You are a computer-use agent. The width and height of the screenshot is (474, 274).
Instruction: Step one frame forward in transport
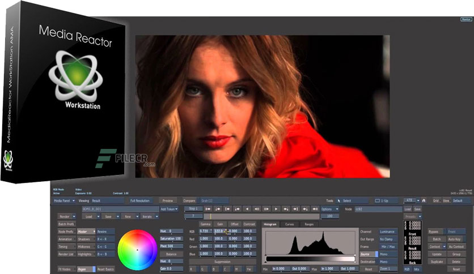click(x=266, y=209)
